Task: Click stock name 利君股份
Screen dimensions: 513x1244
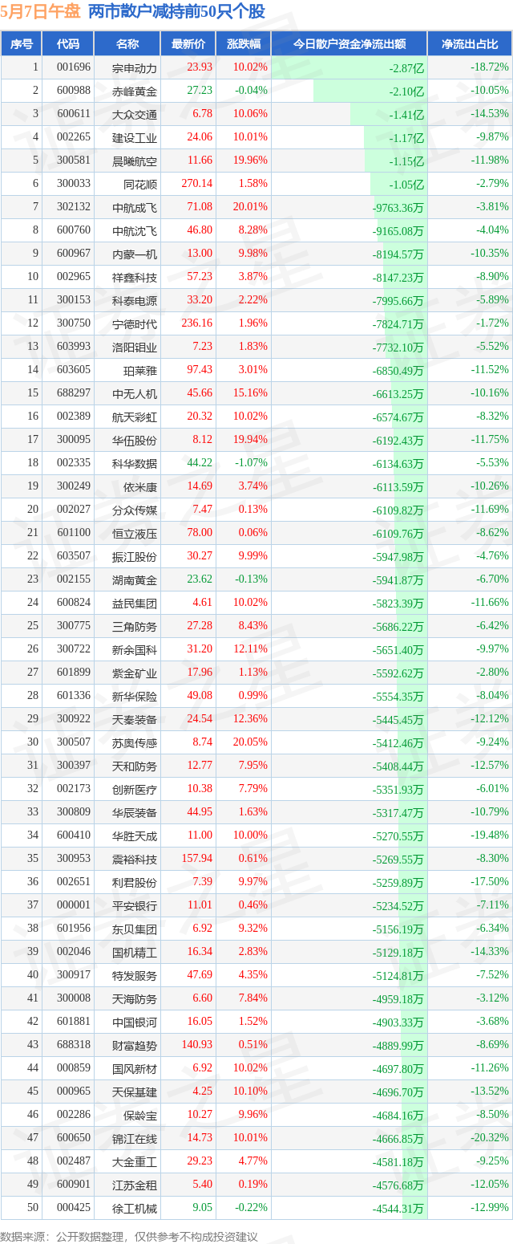Action: pos(135,883)
